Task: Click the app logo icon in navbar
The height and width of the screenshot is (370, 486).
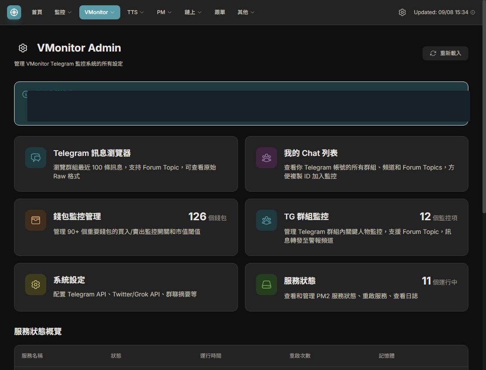Action: (x=14, y=12)
